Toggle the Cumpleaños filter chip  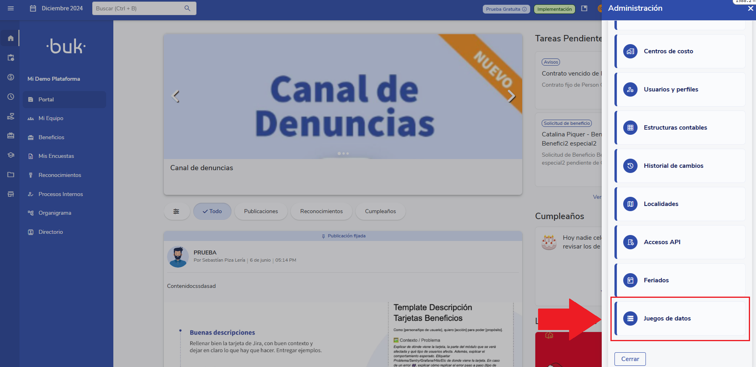380,212
